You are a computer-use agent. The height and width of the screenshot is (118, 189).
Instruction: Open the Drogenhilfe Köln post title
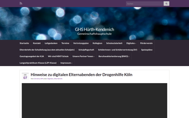(82, 75)
